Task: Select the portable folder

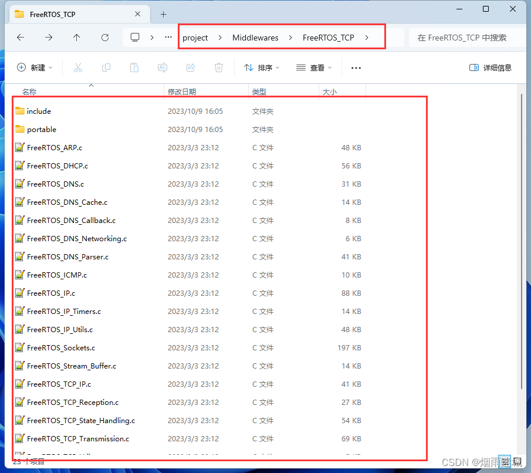Action: pyautogui.click(x=188, y=130)
